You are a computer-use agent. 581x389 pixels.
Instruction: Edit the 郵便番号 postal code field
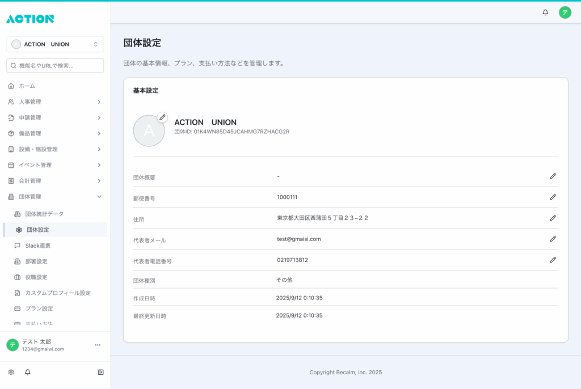click(553, 197)
